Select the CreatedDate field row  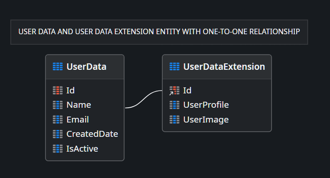[x=85, y=134]
